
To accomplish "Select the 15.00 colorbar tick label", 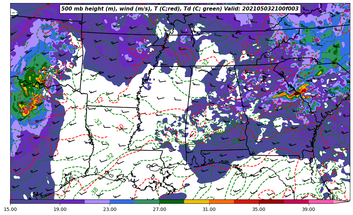I will pos(10,210).
